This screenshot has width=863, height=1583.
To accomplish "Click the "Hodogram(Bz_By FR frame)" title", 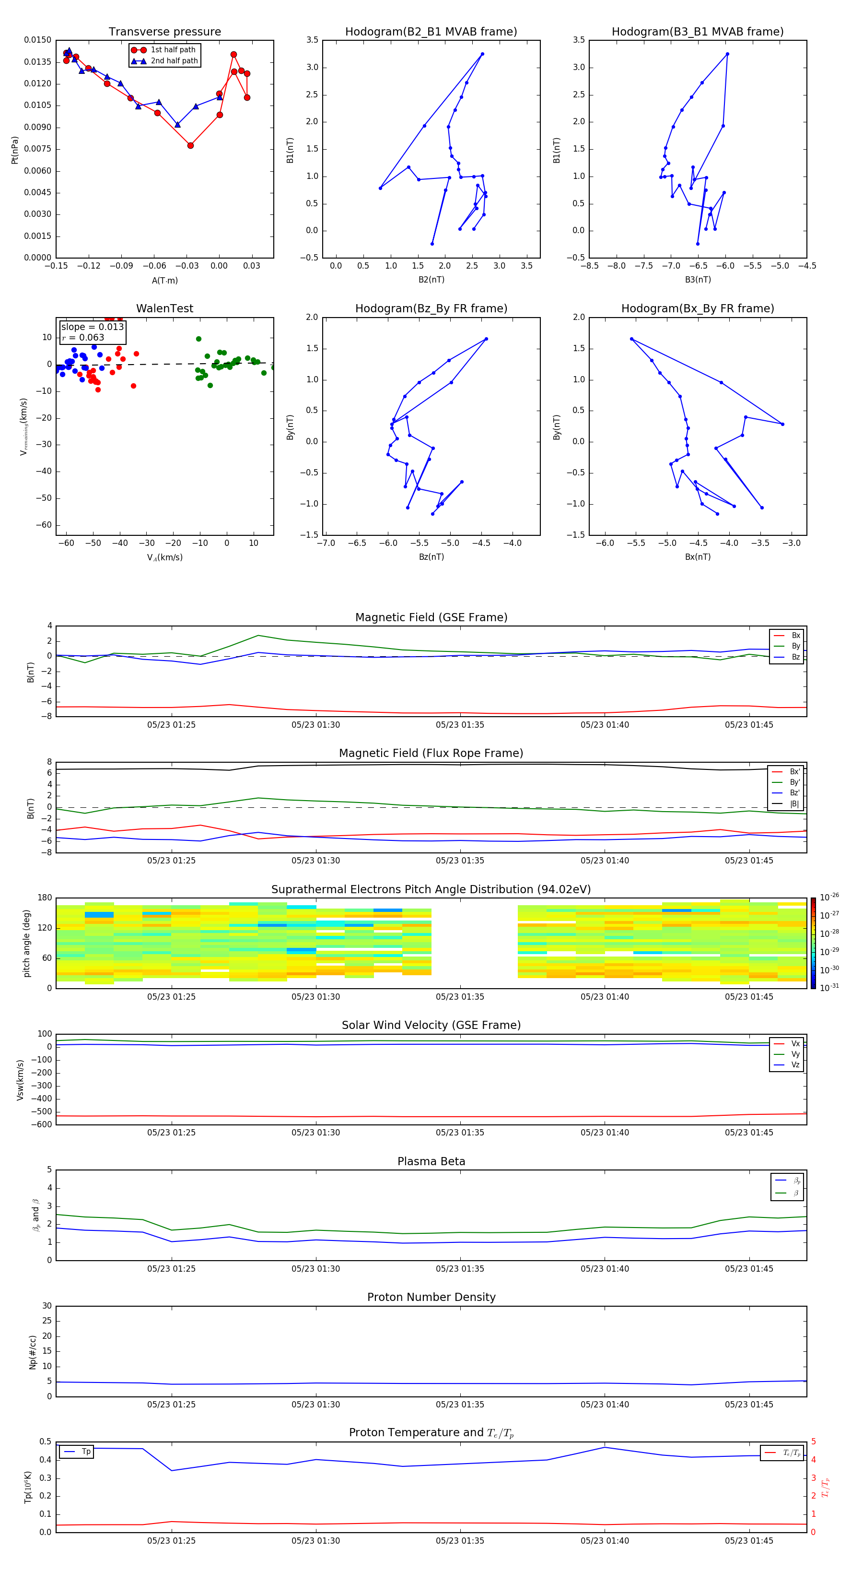I will tap(431, 308).
